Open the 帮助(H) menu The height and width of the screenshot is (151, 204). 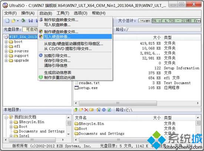coord(99,13)
